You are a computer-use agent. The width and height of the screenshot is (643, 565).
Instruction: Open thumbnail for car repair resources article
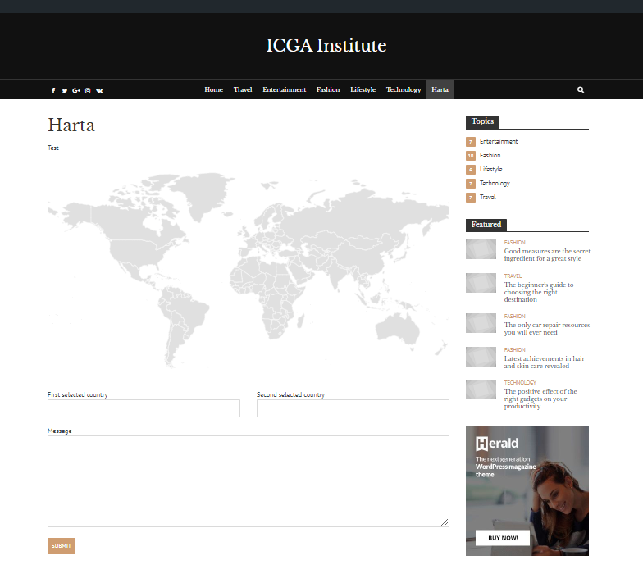[481, 323]
